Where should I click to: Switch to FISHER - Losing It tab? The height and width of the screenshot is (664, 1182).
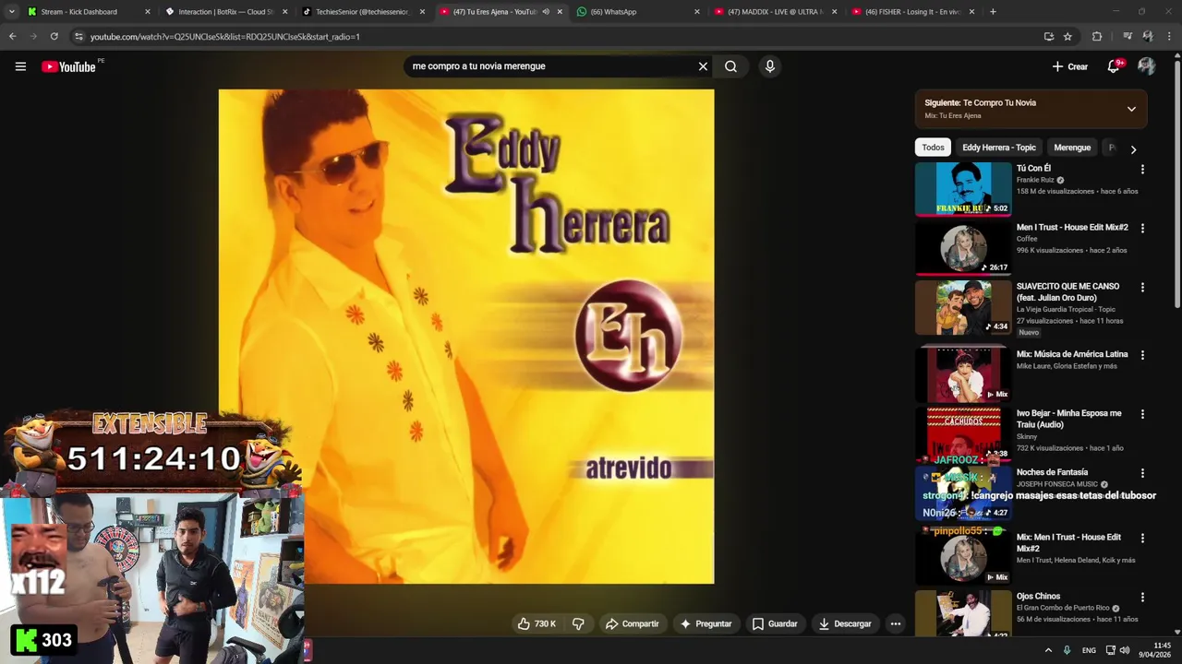point(913,12)
